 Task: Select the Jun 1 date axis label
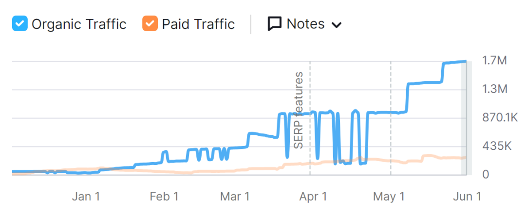467,197
